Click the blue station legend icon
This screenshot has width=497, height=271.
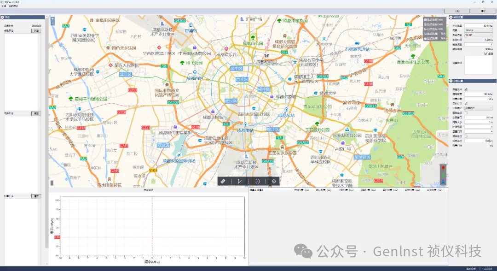point(443,182)
